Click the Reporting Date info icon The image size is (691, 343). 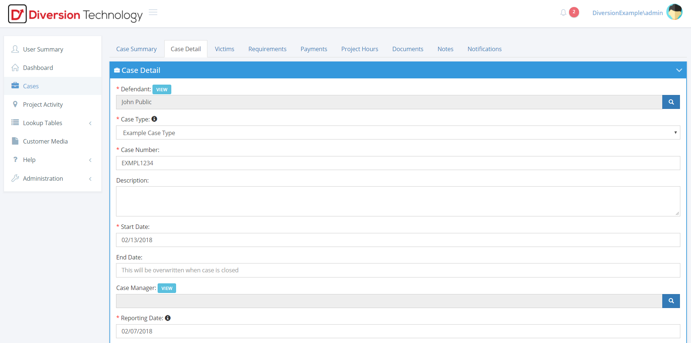(x=168, y=318)
